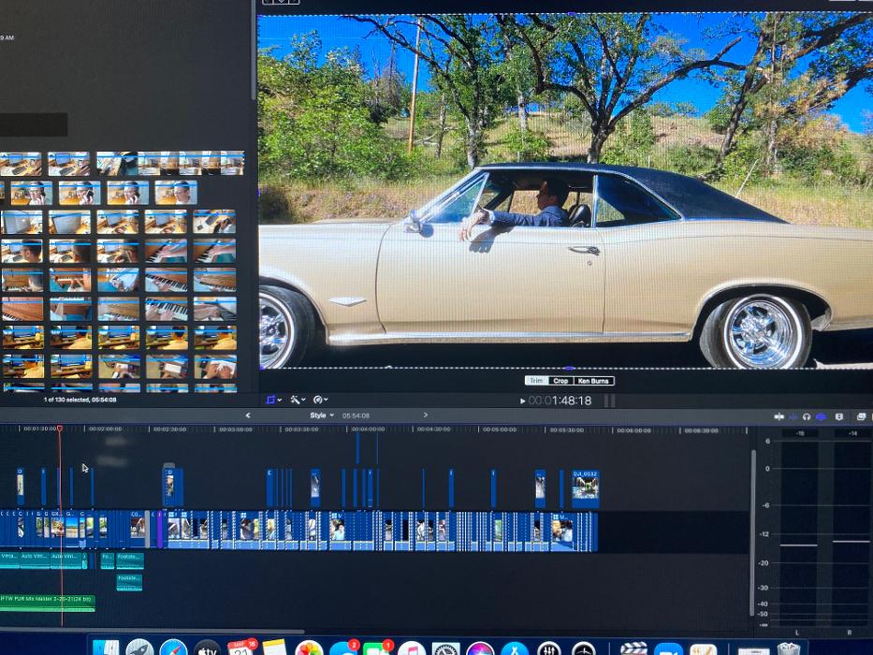Select the DJI_0332 clip in timeline
The image size is (873, 655).
click(x=586, y=488)
